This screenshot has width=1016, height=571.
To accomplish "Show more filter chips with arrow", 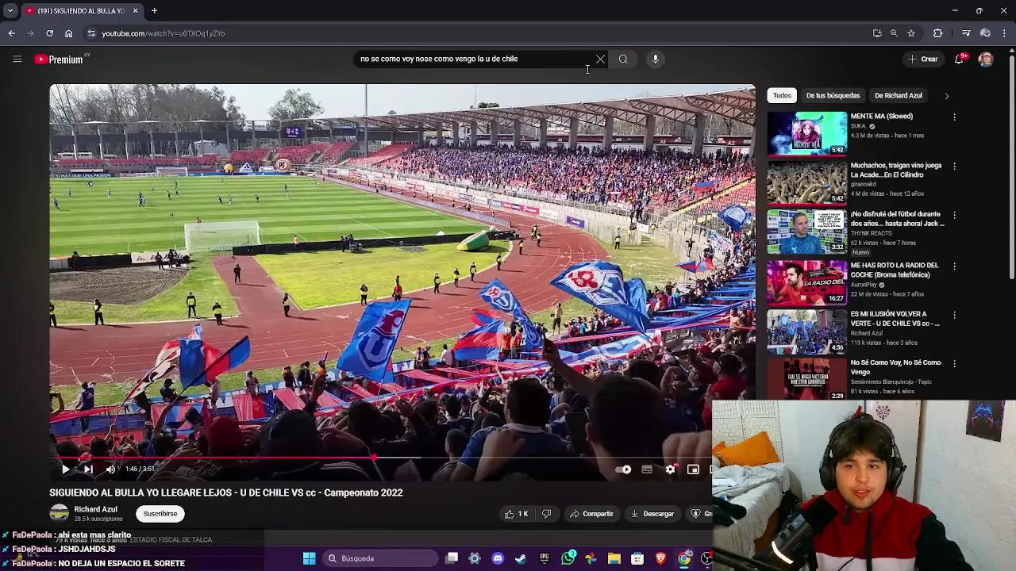I will 946,95.
